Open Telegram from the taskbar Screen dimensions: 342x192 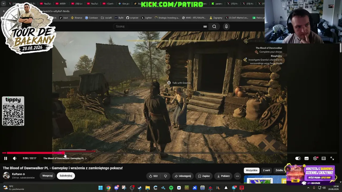point(234,188)
